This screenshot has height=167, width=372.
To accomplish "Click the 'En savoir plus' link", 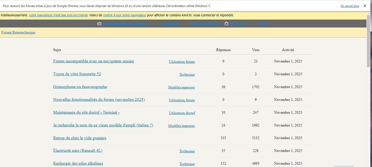I will [350, 6].
